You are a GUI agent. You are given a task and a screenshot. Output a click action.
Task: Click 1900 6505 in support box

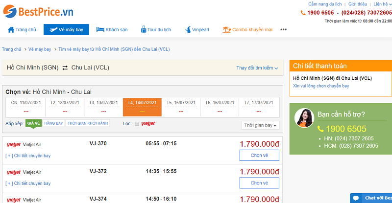tap(346, 129)
